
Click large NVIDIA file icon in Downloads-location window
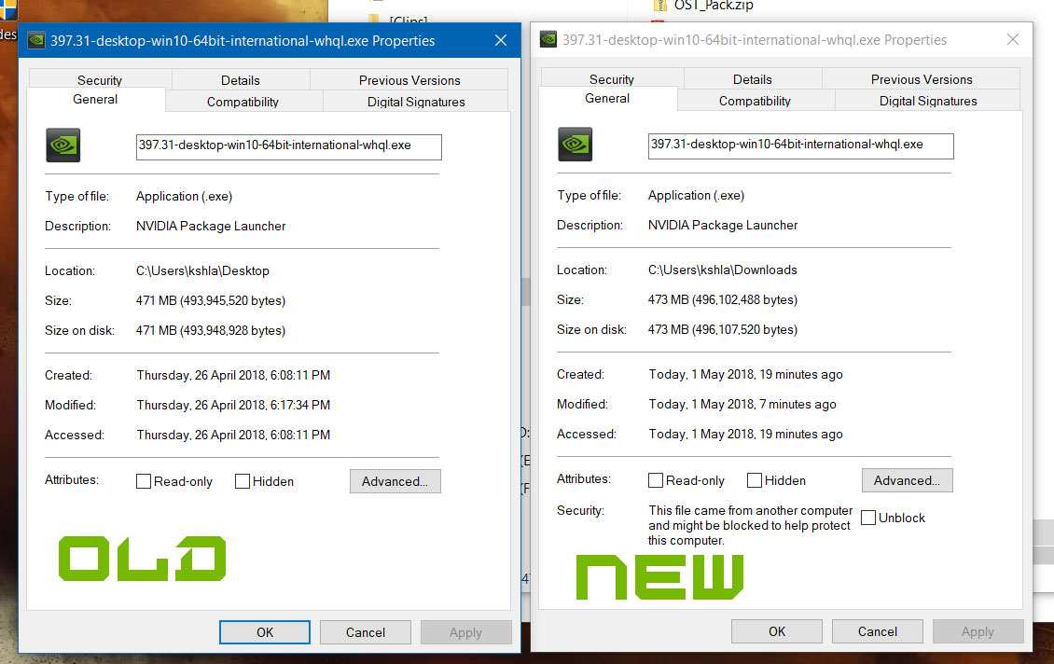click(x=576, y=144)
